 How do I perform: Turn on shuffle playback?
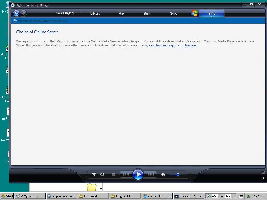click(x=94, y=174)
